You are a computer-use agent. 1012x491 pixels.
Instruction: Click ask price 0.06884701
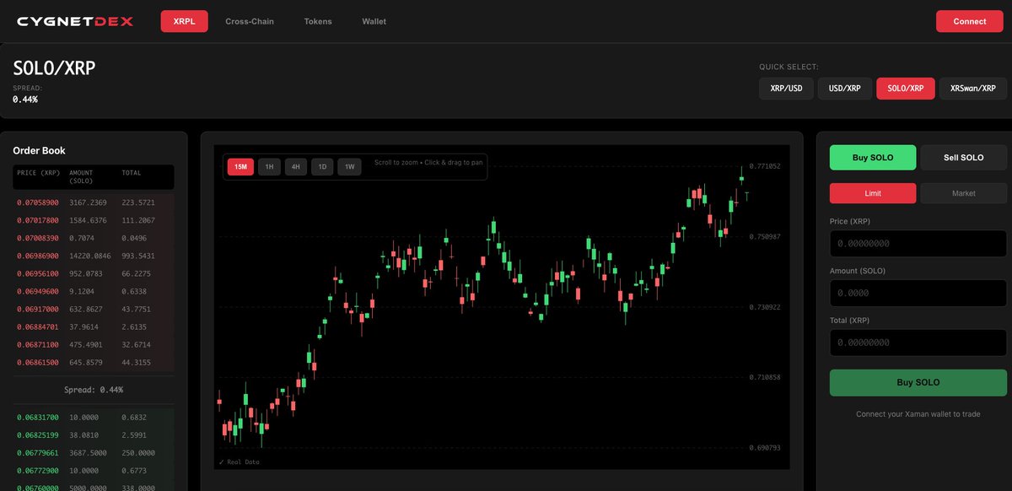coord(38,326)
